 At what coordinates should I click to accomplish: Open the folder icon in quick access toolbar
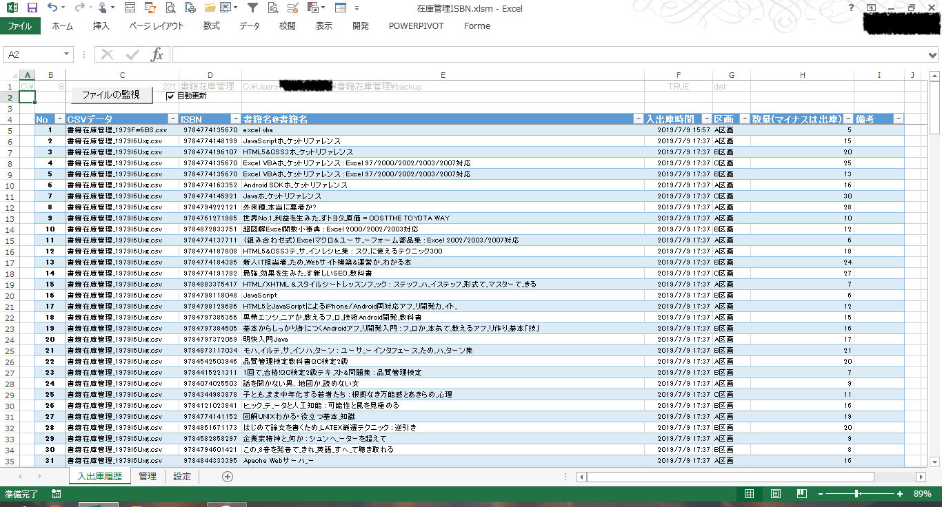(226, 8)
